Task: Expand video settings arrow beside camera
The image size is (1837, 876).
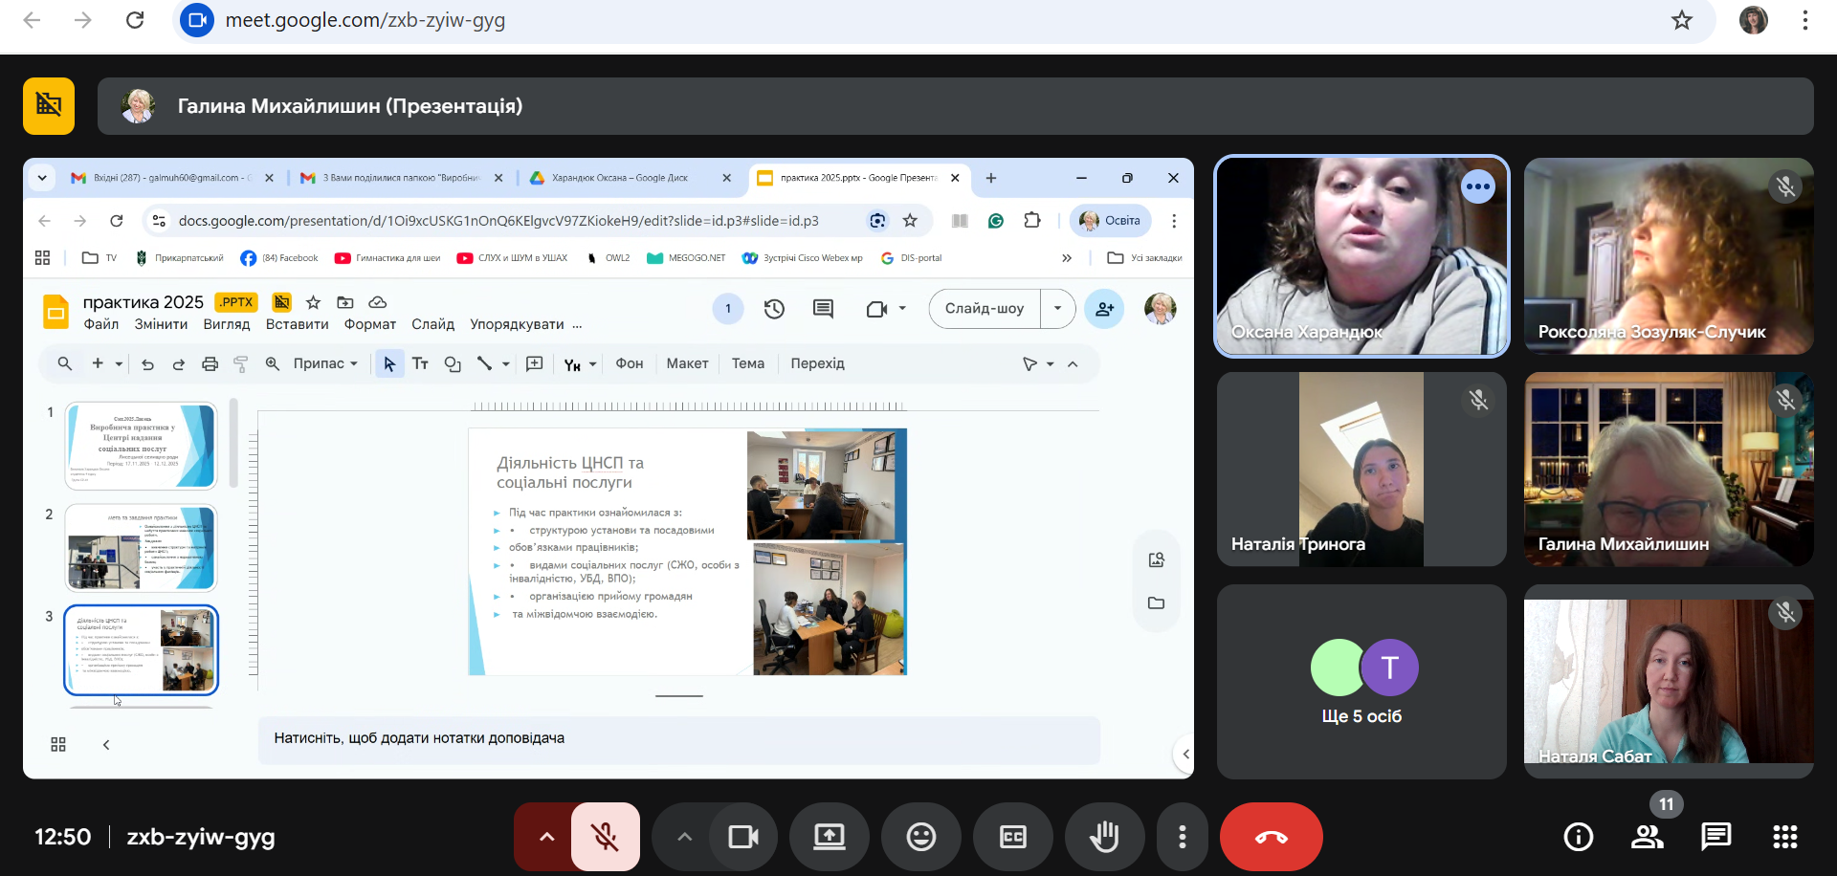Action: click(x=684, y=838)
